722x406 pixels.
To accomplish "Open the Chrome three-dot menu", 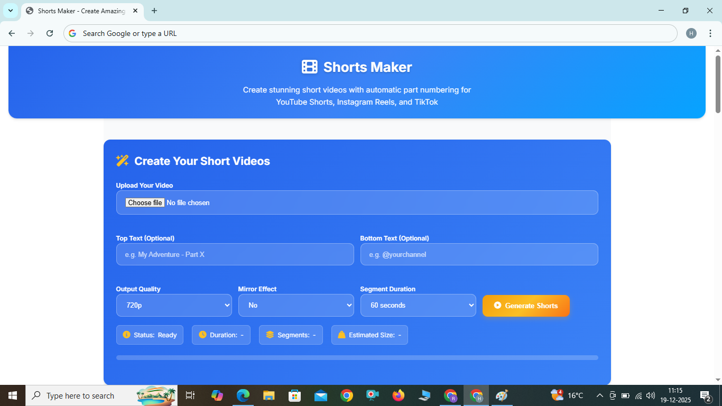I will [x=710, y=33].
